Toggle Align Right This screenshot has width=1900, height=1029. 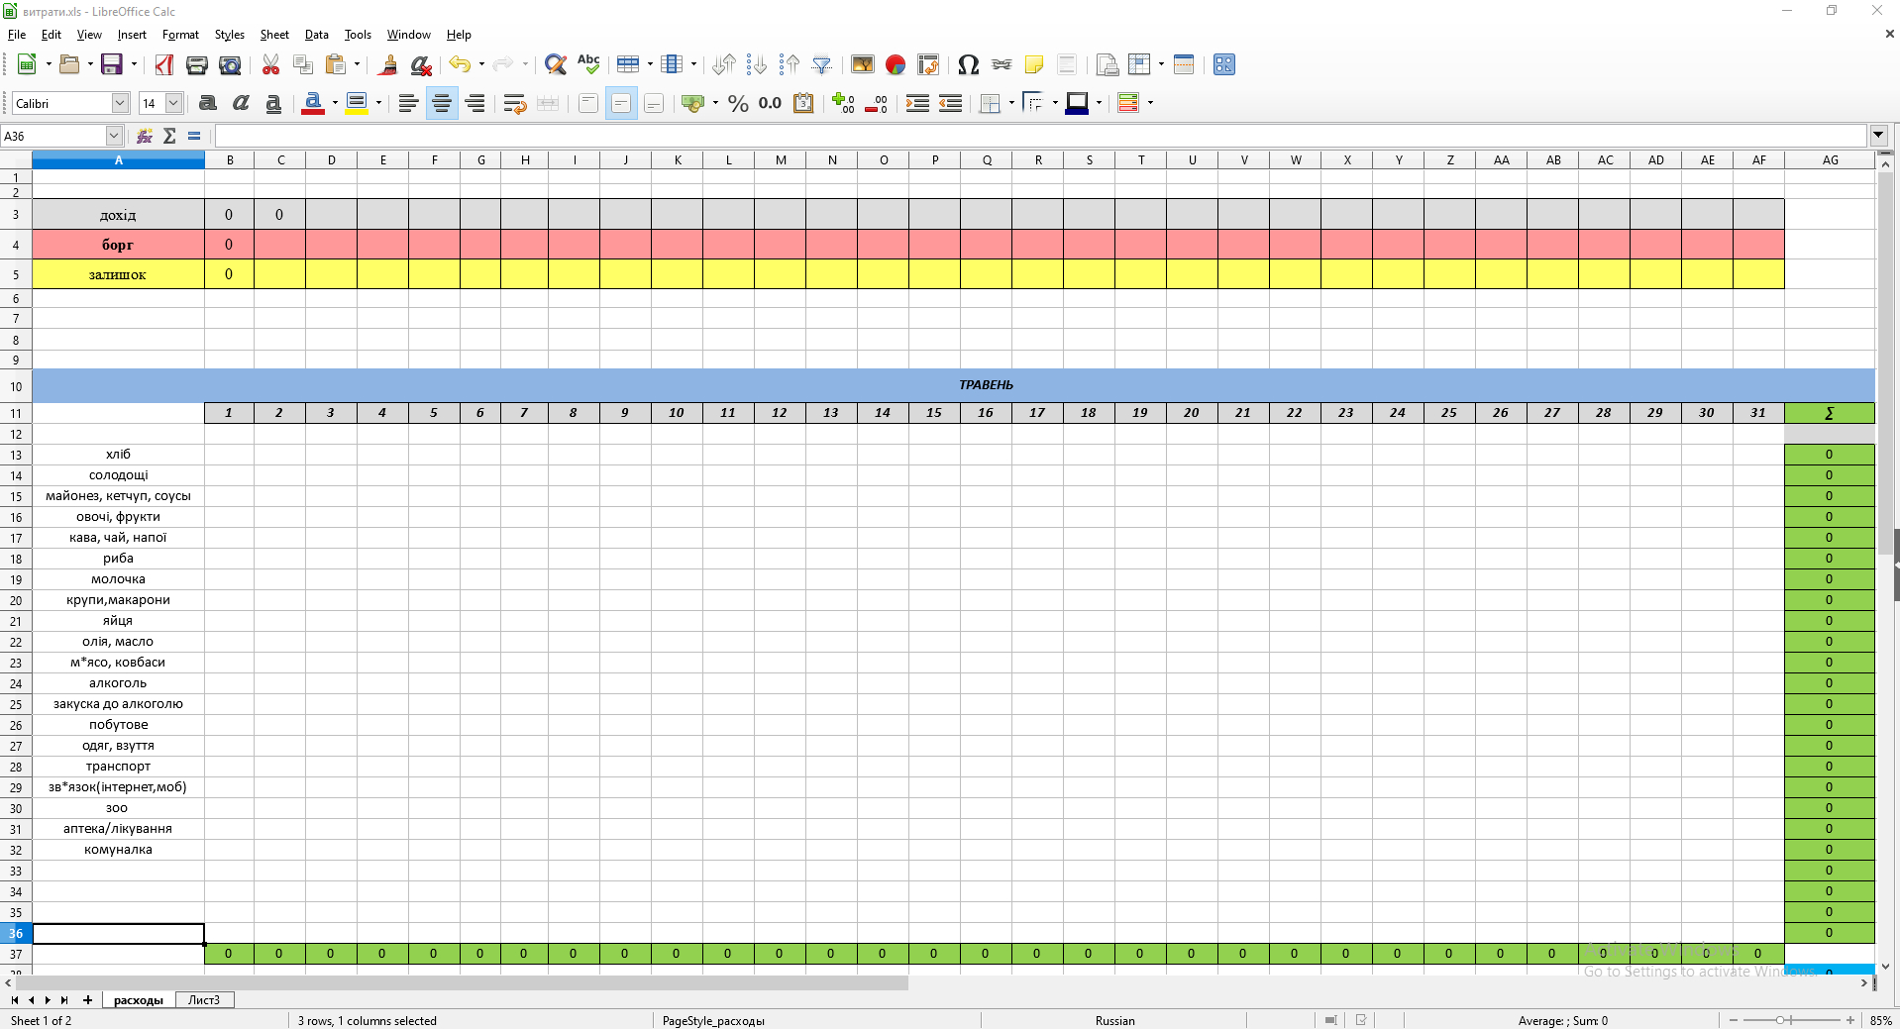pyautogui.click(x=475, y=103)
